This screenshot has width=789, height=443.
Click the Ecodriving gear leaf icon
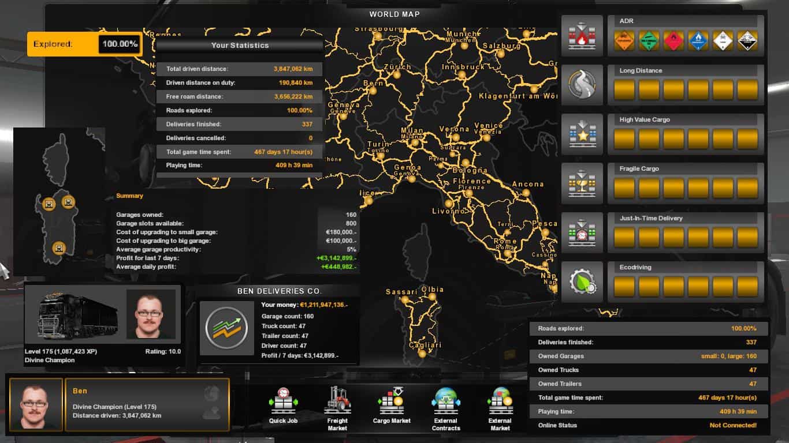[x=582, y=282]
